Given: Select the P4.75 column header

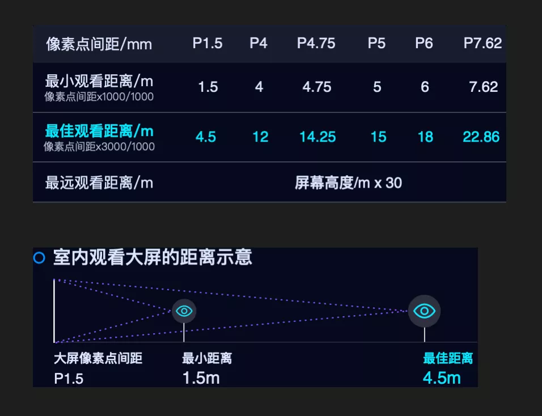Looking at the screenshot, I should point(316,43).
